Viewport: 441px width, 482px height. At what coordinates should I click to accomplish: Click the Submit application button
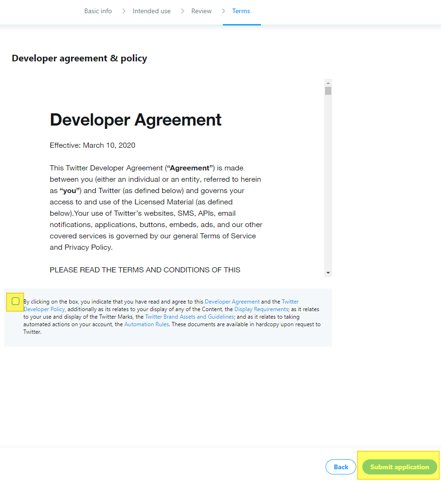tap(400, 467)
